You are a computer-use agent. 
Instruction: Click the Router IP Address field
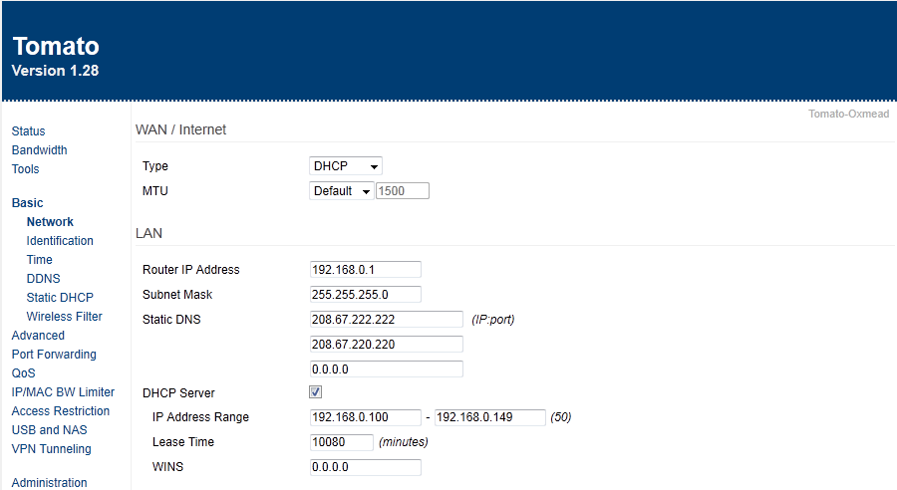(x=365, y=269)
